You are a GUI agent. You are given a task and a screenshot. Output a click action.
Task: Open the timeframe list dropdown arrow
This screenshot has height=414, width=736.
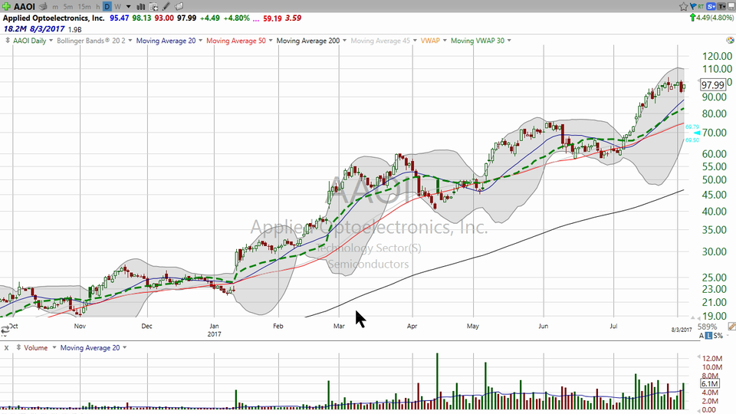pos(129,7)
